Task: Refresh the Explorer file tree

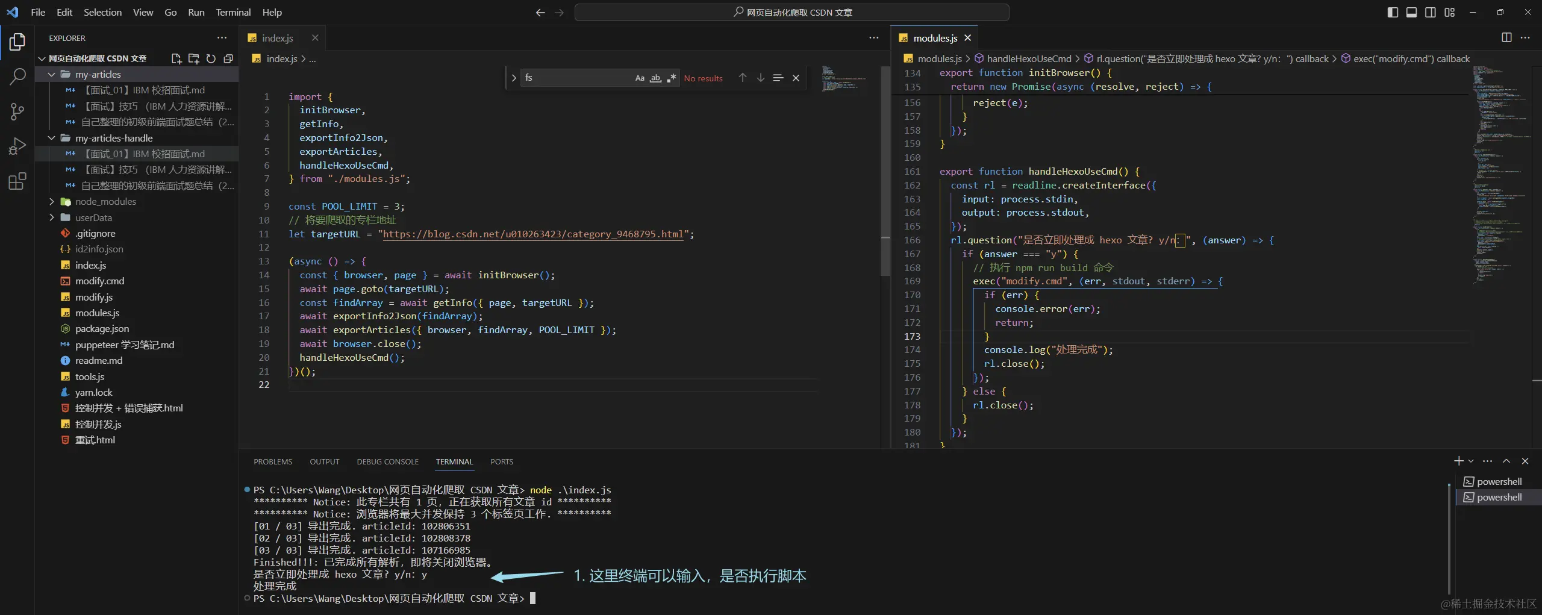Action: [211, 58]
